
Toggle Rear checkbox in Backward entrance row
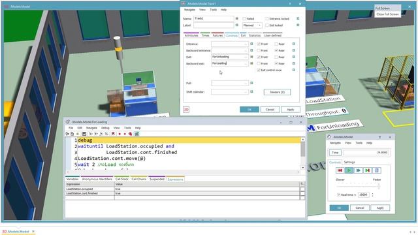click(x=276, y=50)
